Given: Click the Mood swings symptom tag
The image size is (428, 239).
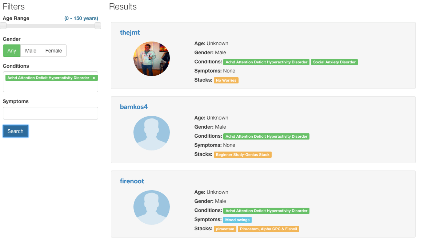Looking at the screenshot, I should pyautogui.click(x=237, y=220).
